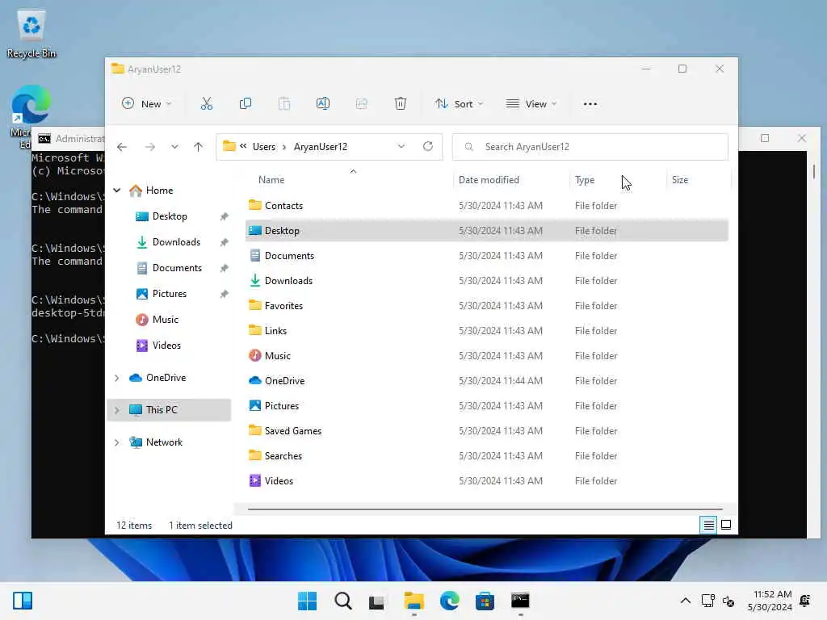Select OneDrive folder in file list

486,381
